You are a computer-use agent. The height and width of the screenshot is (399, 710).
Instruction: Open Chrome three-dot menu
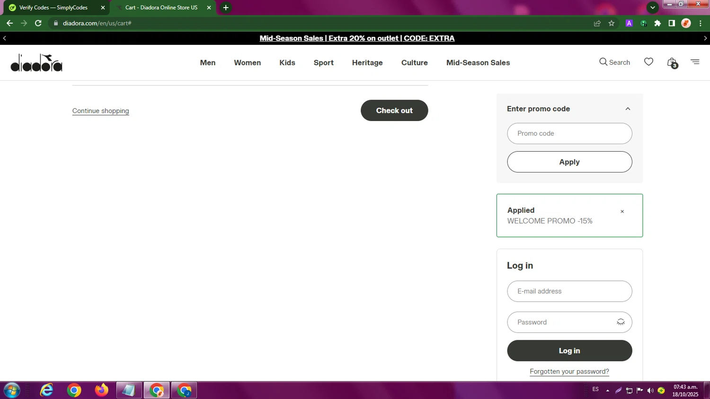[x=701, y=23]
